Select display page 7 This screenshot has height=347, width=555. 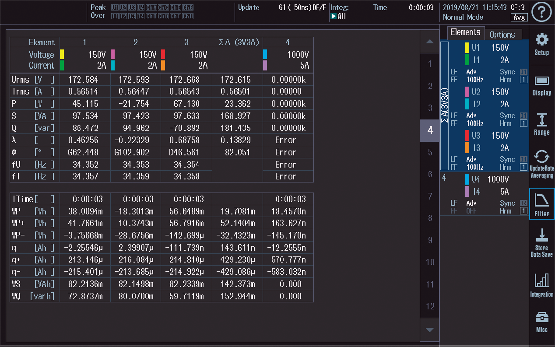point(430,196)
